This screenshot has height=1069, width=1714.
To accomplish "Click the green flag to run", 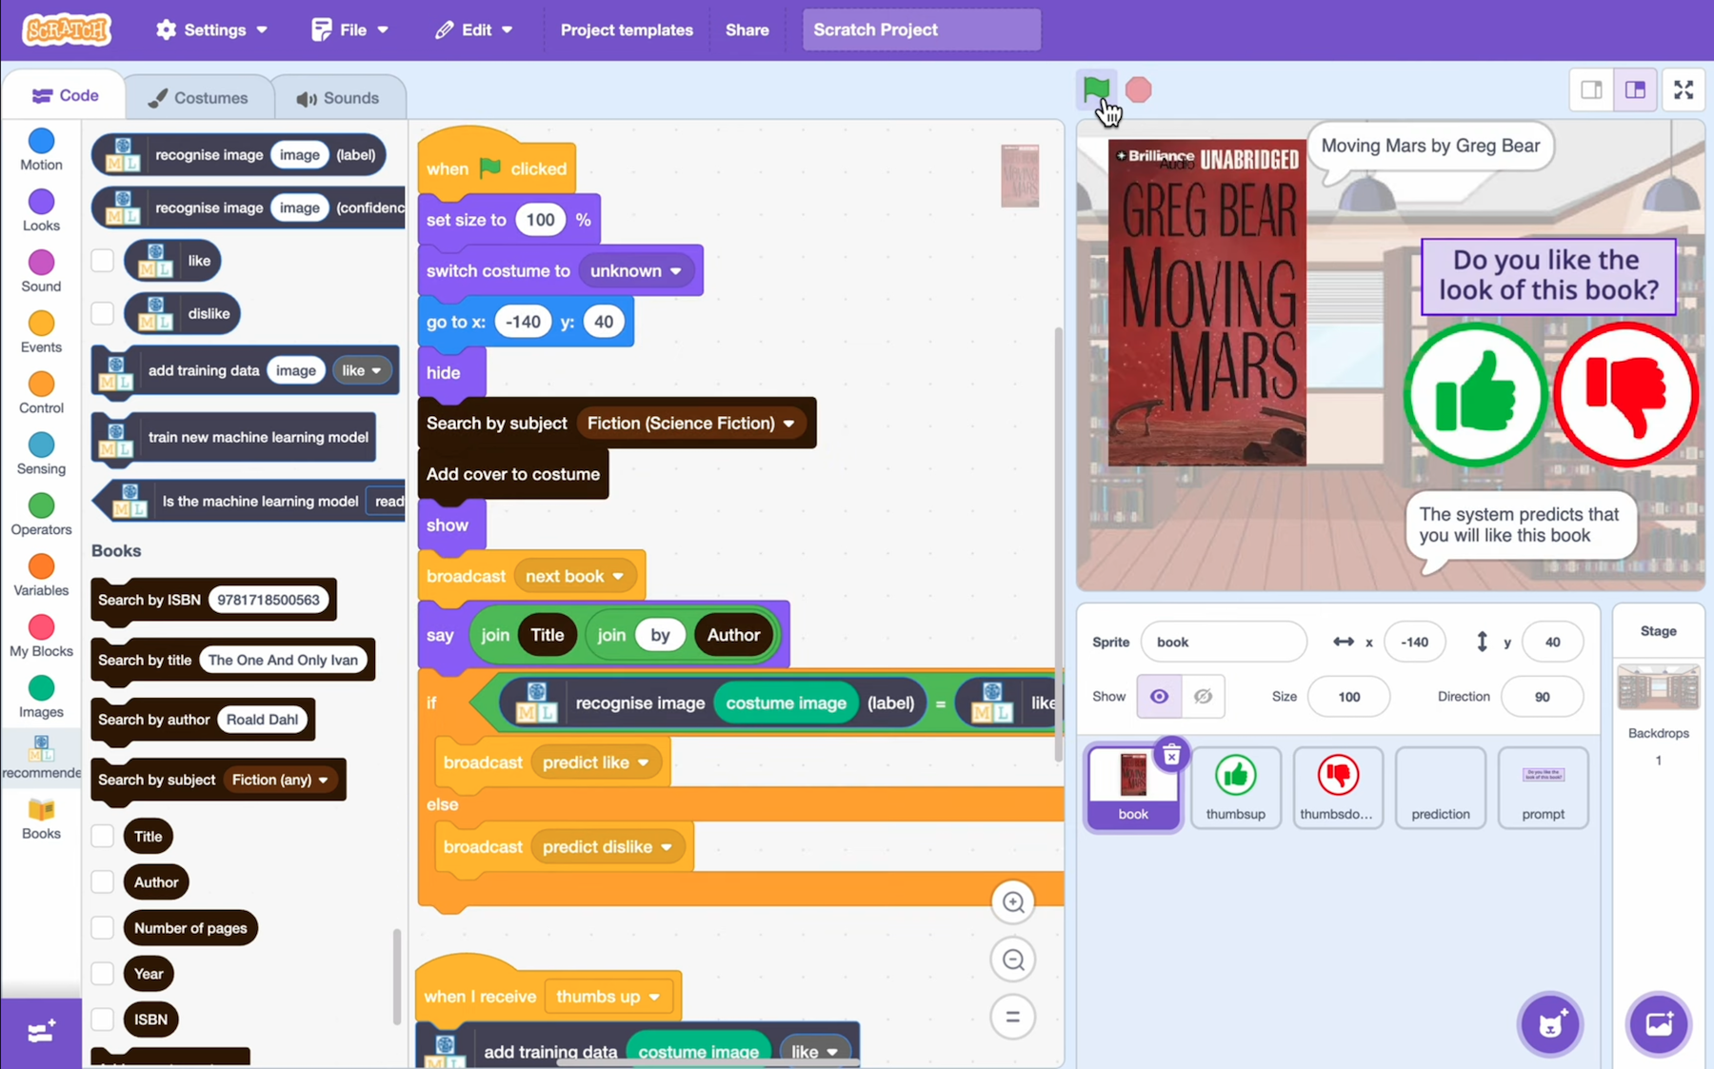I will [1096, 89].
